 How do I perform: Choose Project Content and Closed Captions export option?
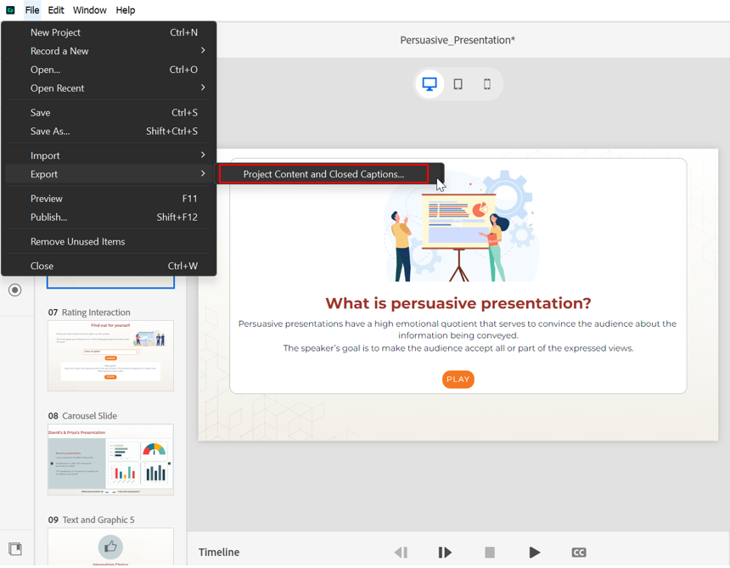pos(324,174)
